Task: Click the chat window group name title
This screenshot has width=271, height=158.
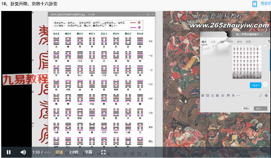Action: (248, 35)
